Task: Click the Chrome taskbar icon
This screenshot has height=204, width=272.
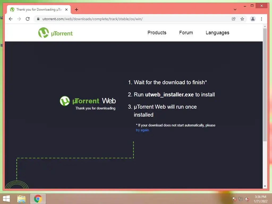Action: 38,199
